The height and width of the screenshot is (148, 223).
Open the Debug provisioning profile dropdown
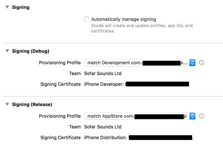tap(137, 63)
